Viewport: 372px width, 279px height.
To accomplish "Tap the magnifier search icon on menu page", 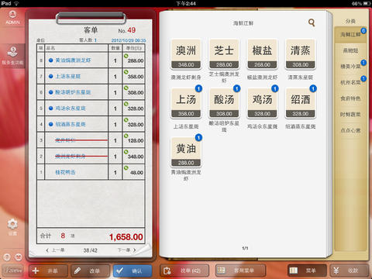I will pos(312,22).
